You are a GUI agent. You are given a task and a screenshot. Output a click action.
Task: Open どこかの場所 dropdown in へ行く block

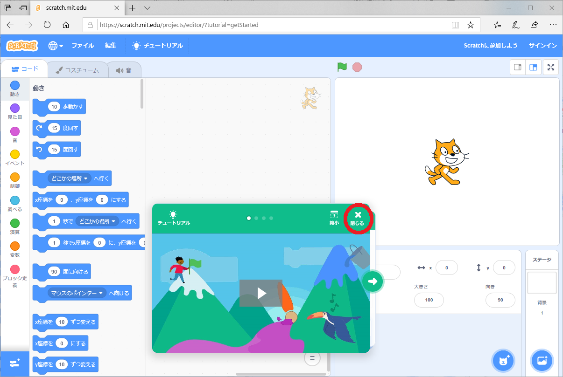click(x=70, y=178)
